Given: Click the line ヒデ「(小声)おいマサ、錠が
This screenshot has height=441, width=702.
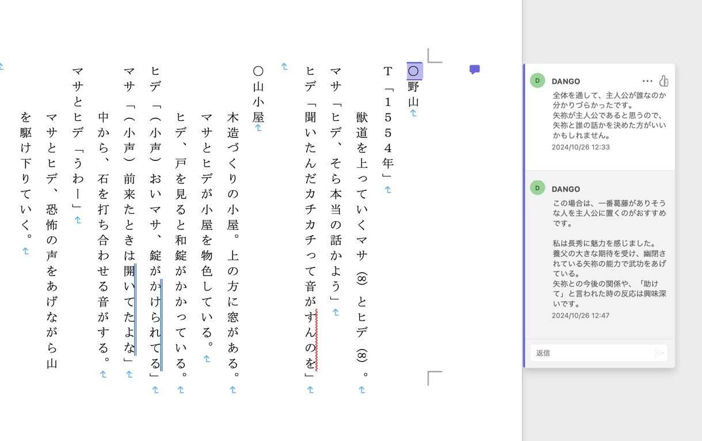Looking at the screenshot, I should [x=155, y=171].
